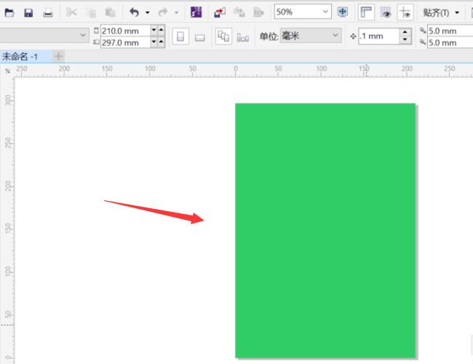473x364 pixels.
Task: Apply layout to current page only
Action: click(x=243, y=37)
